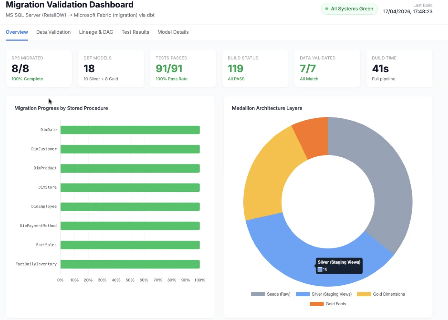
Task: Click the DimEmployee progress bar
Action: [x=130, y=207]
